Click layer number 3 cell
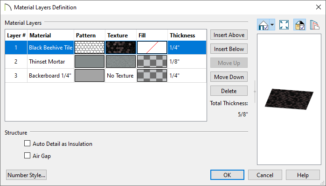The height and width of the screenshot is (186, 326). pos(16,75)
